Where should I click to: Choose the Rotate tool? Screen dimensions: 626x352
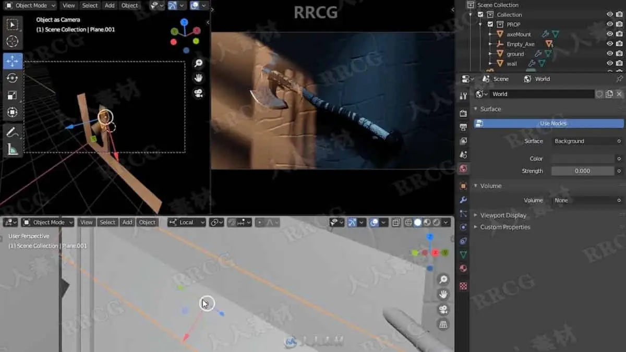(13, 78)
